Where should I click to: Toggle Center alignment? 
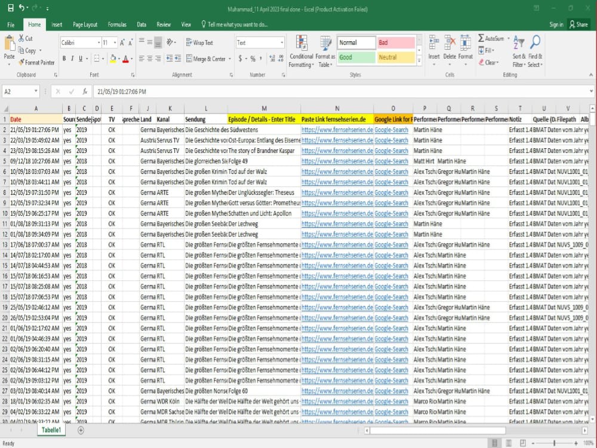click(150, 59)
